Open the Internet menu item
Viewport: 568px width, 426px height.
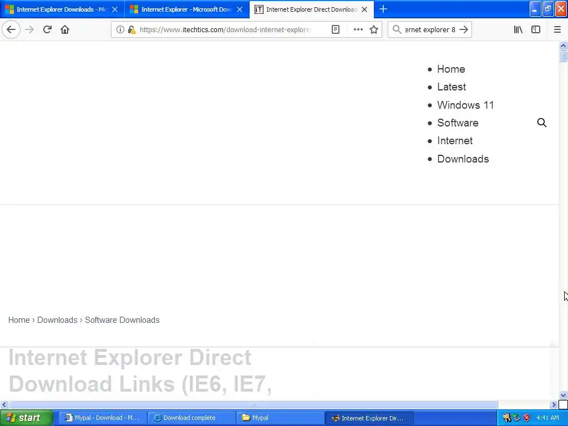coord(455,140)
